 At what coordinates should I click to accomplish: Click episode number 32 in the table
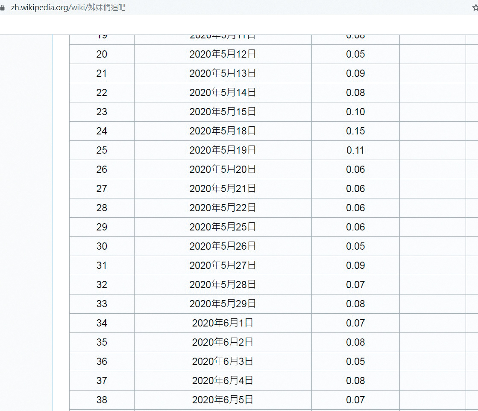pyautogui.click(x=102, y=285)
